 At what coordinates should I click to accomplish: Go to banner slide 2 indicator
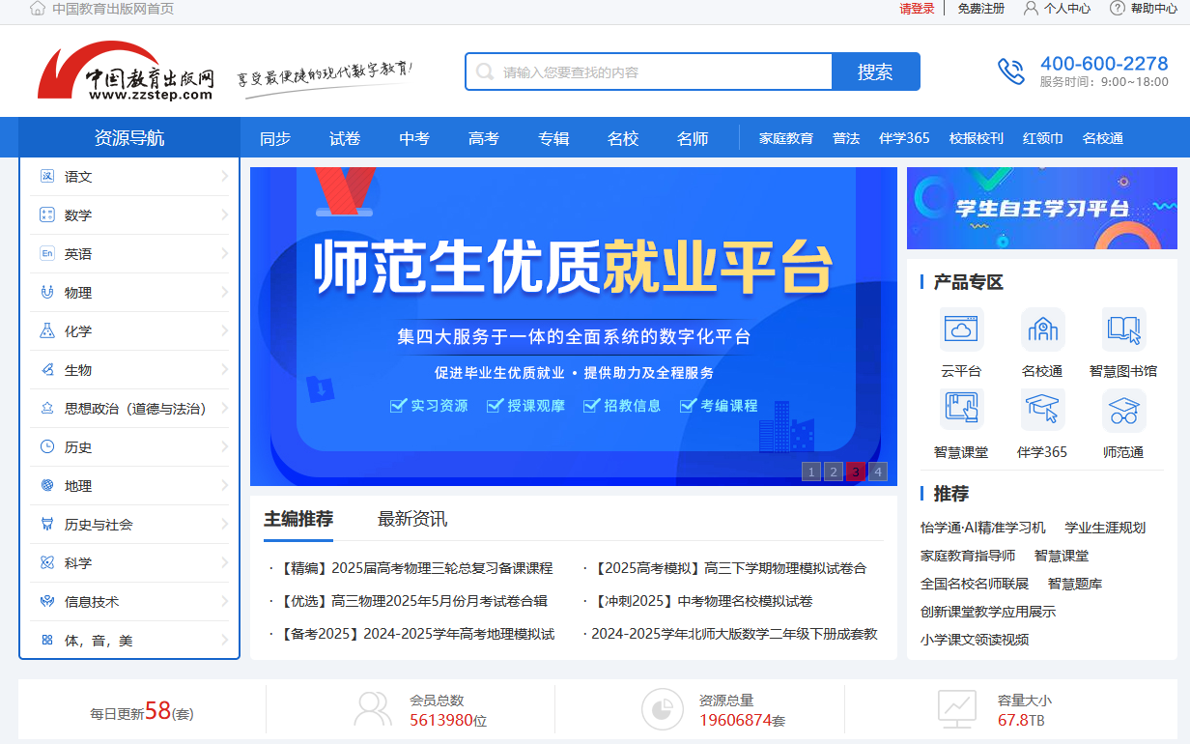tap(834, 472)
